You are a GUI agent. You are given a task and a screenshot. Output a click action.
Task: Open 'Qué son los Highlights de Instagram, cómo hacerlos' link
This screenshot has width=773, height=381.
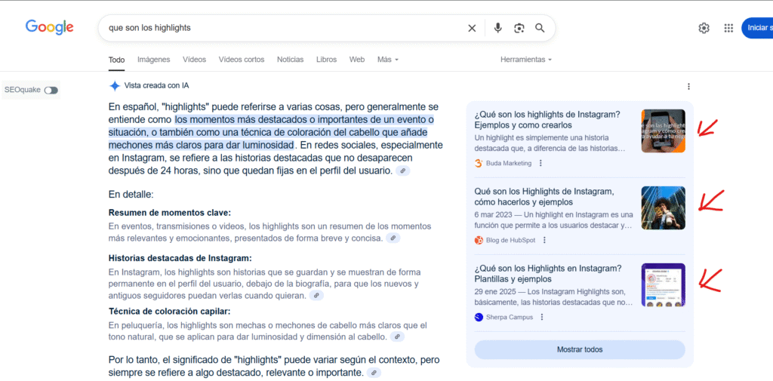pos(544,197)
